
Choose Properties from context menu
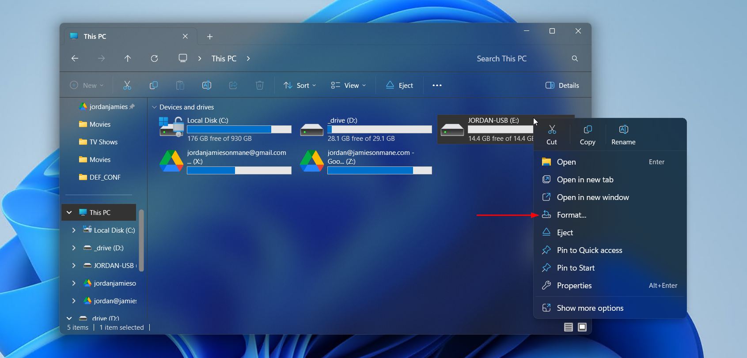[x=610, y=285]
